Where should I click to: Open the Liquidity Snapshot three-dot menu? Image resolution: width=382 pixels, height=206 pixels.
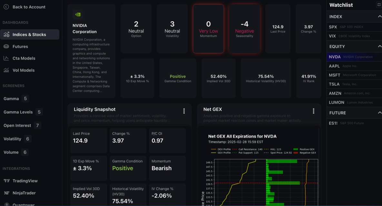point(184,111)
